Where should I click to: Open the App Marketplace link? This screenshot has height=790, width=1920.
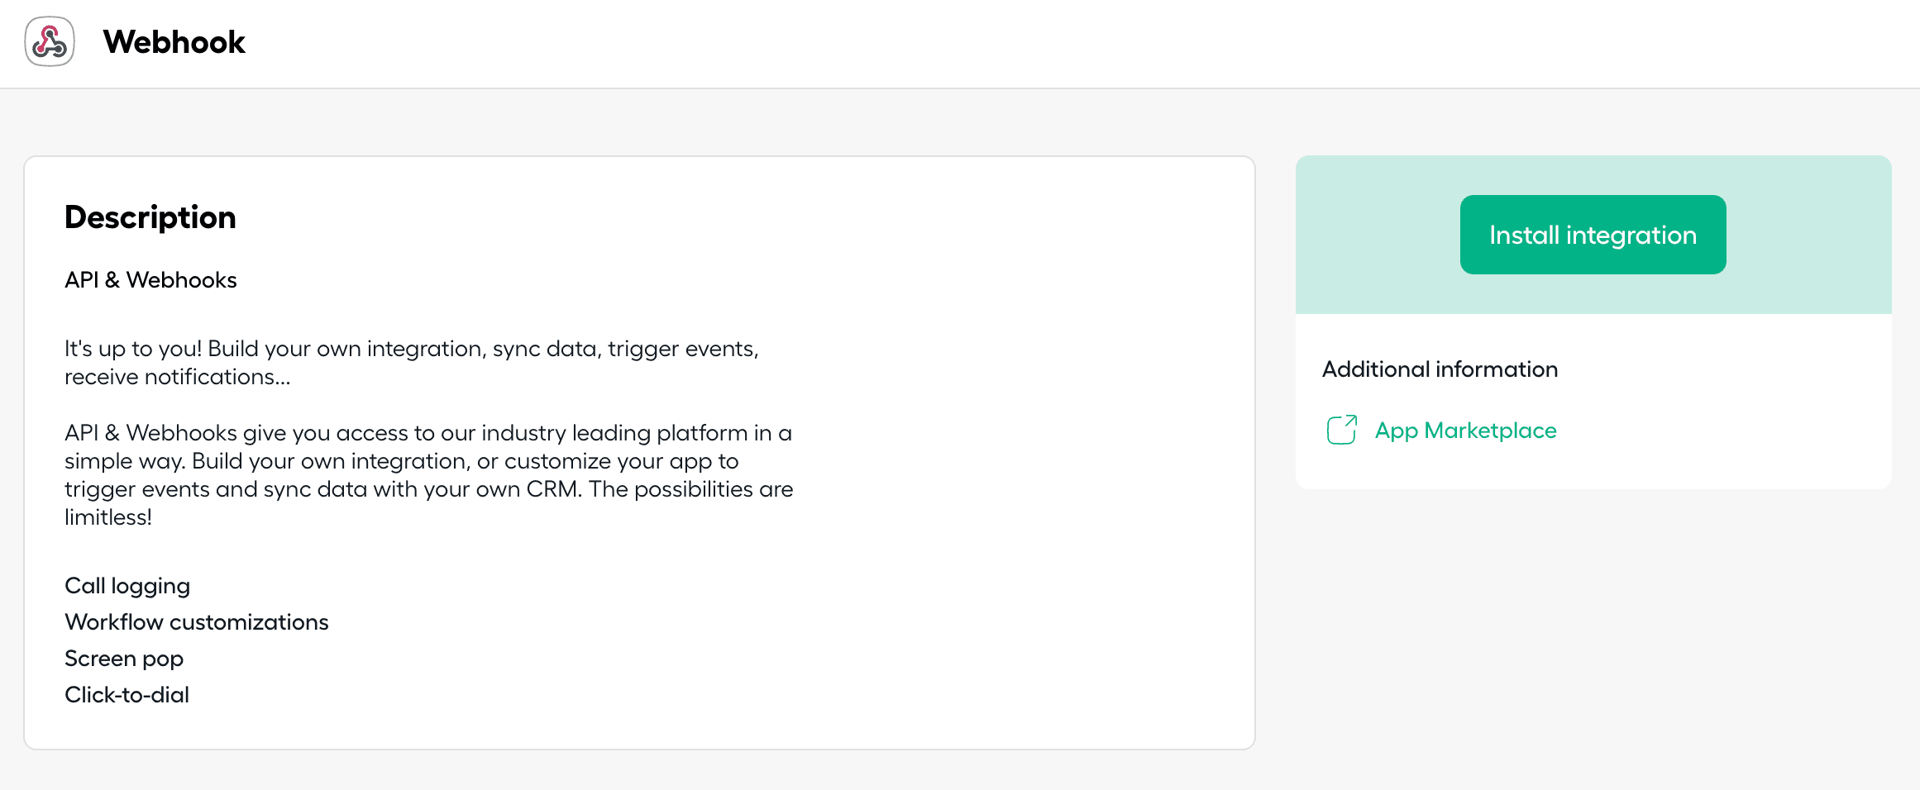point(1465,431)
